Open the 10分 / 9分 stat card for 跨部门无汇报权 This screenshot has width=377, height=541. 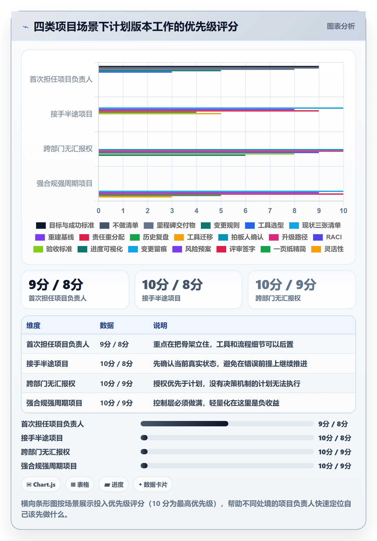tap(302, 290)
